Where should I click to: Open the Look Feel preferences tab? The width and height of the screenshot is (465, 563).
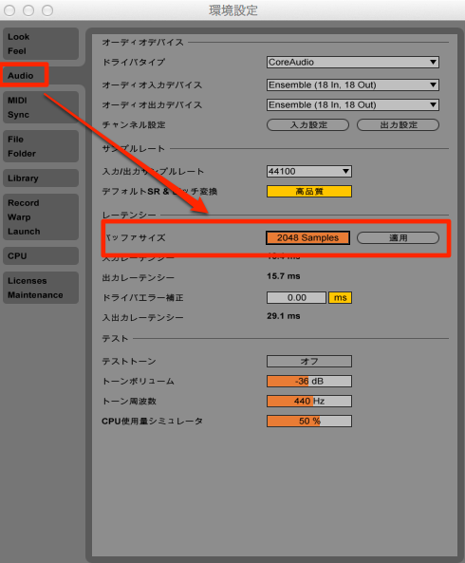point(41,44)
